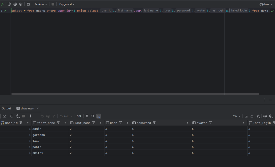
Task: Click the compare data arrows icon
Action: tap(258, 116)
